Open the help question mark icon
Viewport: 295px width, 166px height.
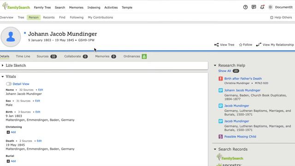(245, 7)
